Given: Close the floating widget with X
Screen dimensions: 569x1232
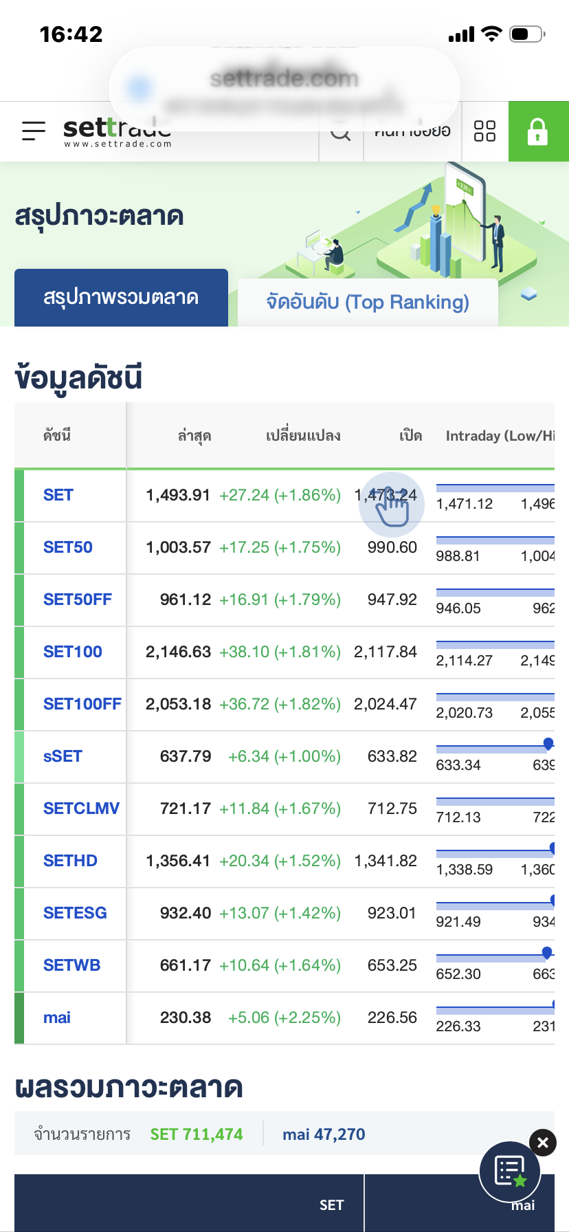Looking at the screenshot, I should click(543, 1143).
